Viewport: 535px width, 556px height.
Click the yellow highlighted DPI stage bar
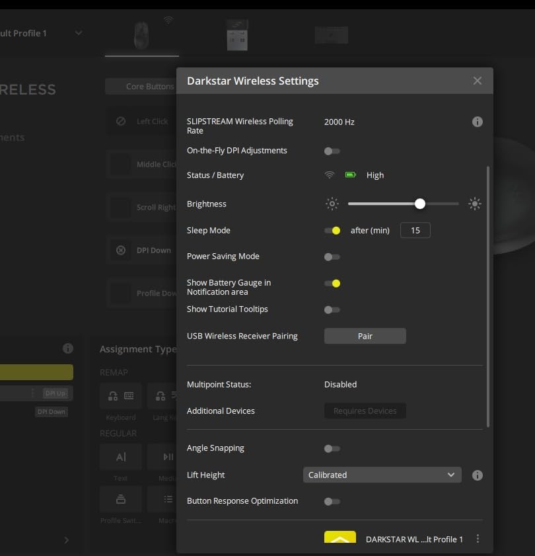pyautogui.click(x=36, y=372)
